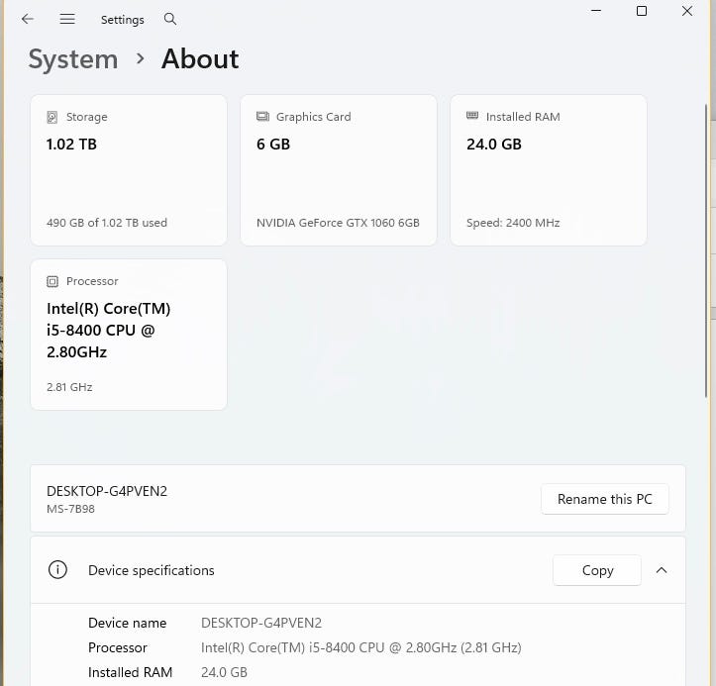The height and width of the screenshot is (686, 716).
Task: Collapse the Device specifications section
Action: tap(662, 570)
